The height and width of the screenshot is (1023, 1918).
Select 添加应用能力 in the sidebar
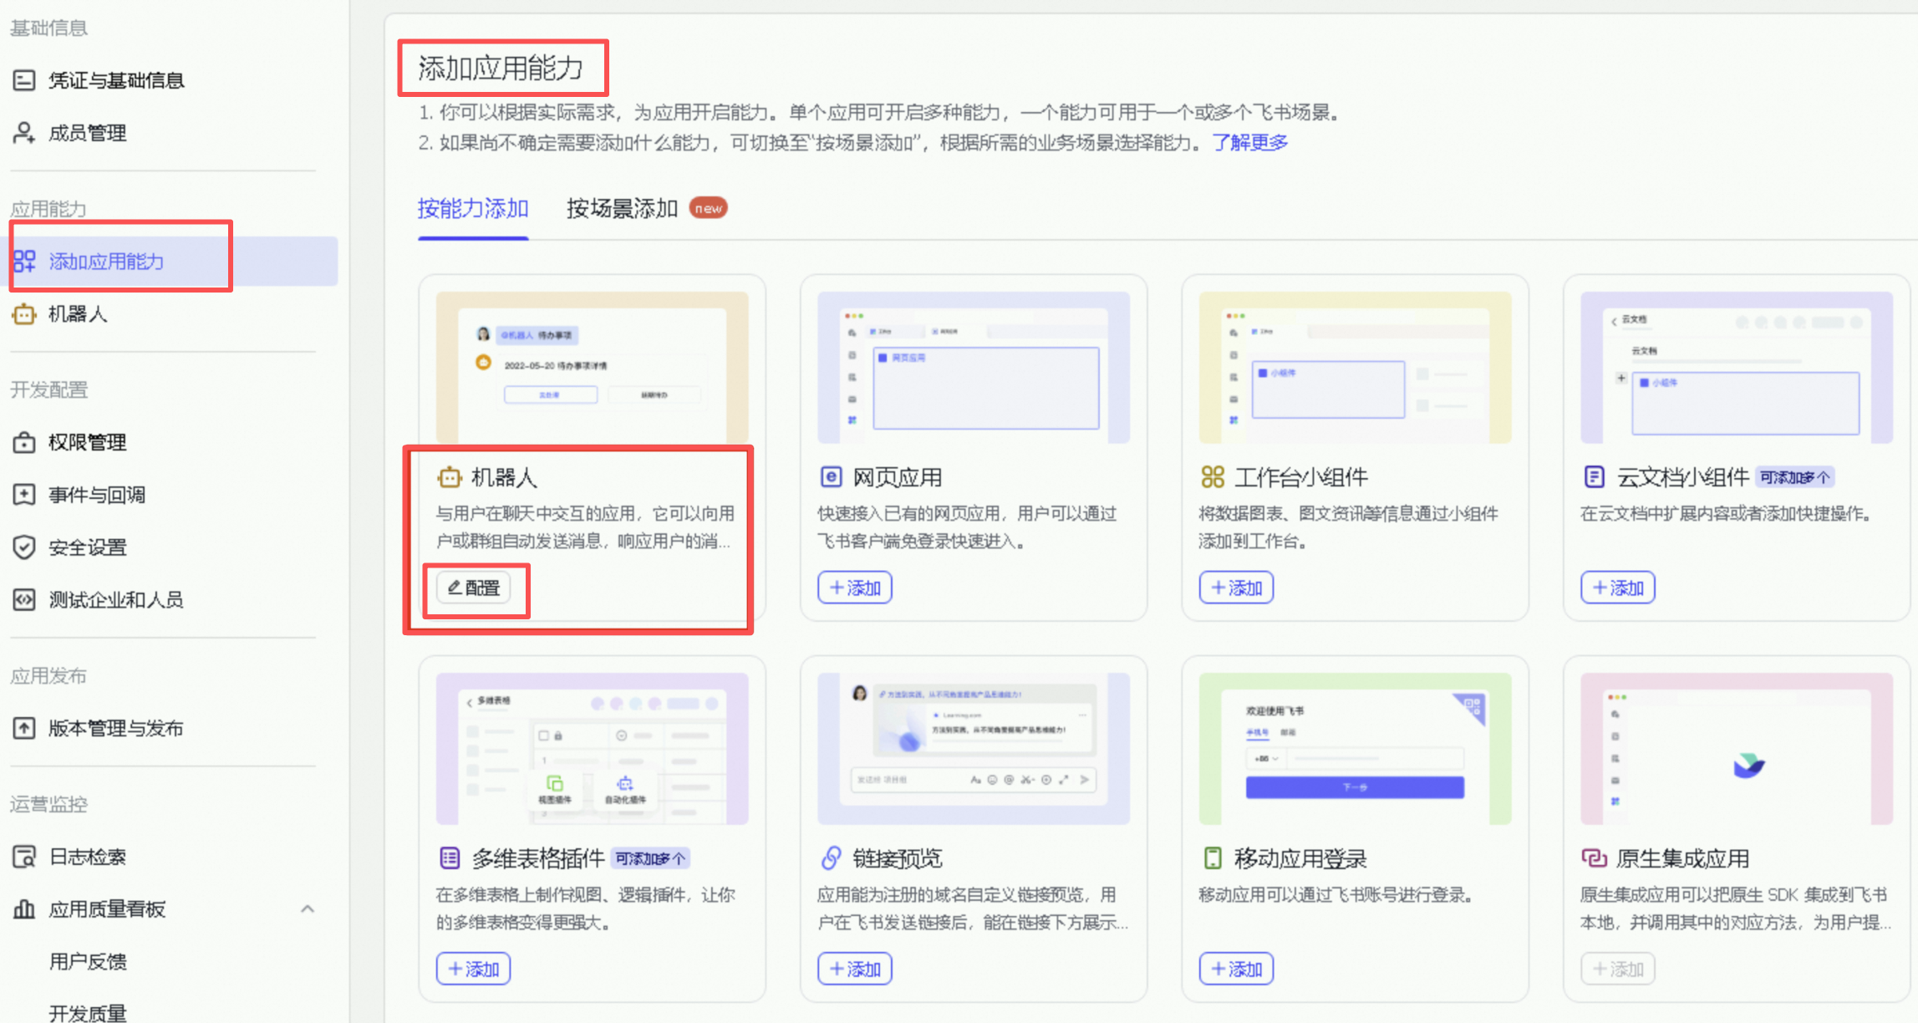click(x=106, y=262)
